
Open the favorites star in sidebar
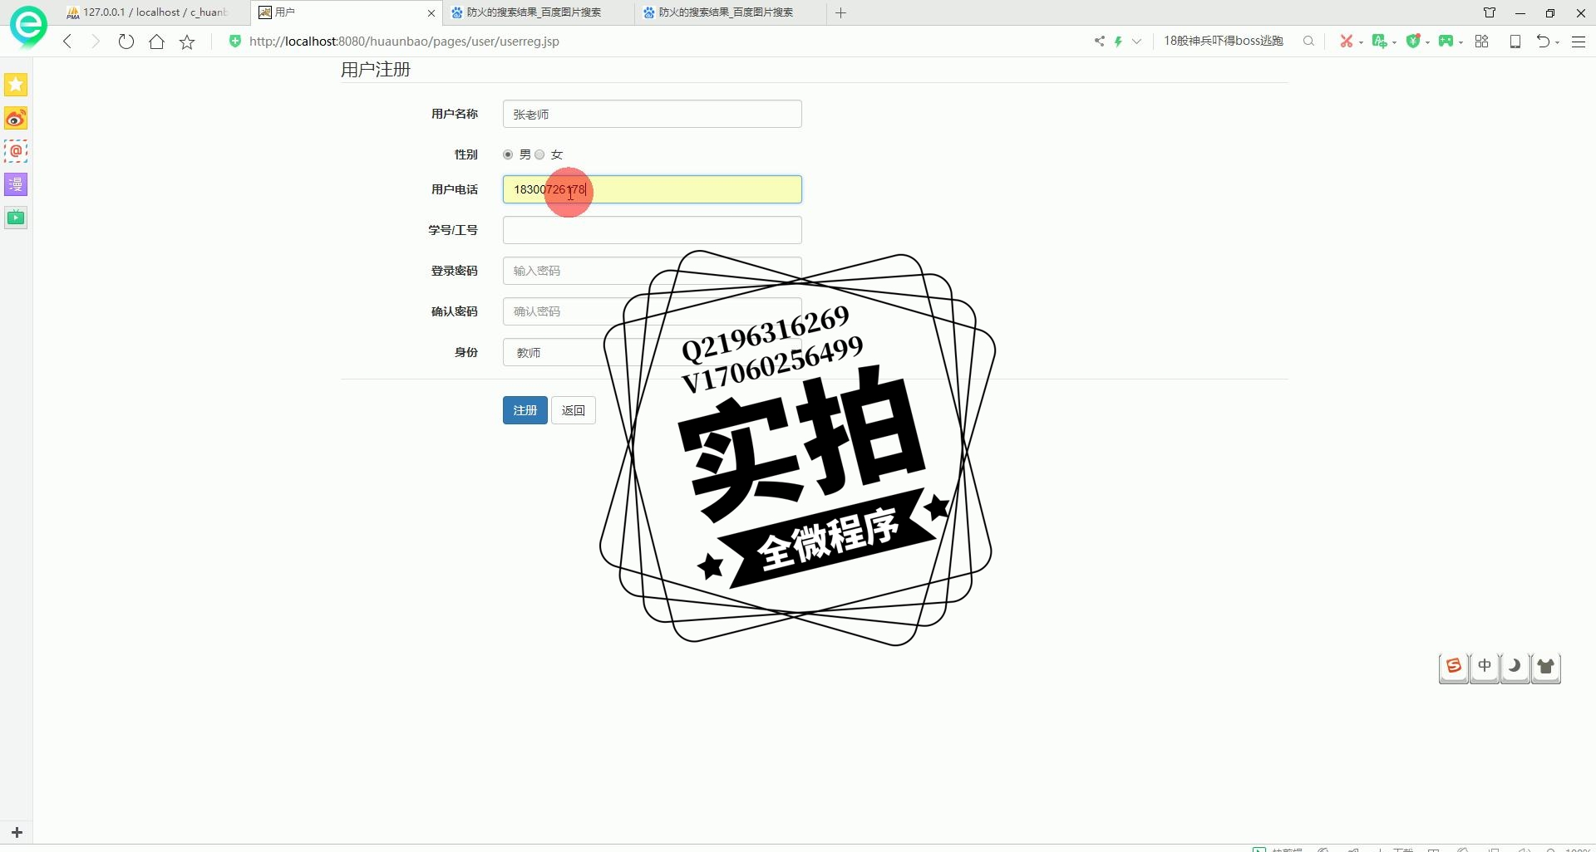16,85
